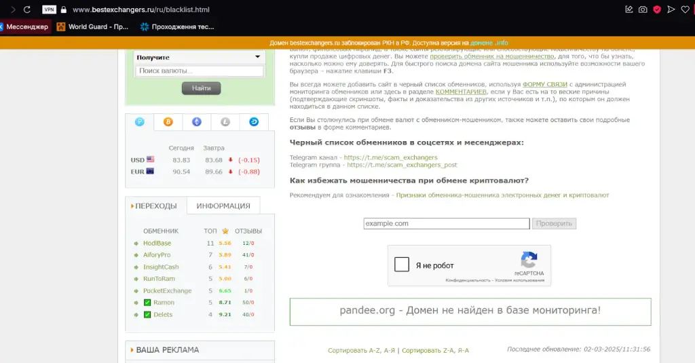Viewport: 695px width, 363px height.
Task: Switch to the ИНФОРМАЦИЯ tab
Action: (223, 206)
